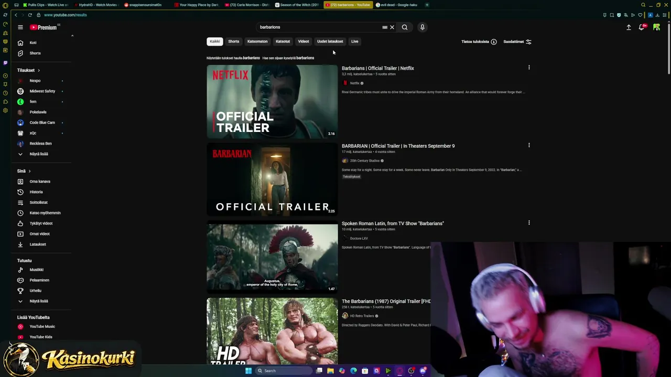
Task: Open a new browser tab
Action: click(427, 5)
